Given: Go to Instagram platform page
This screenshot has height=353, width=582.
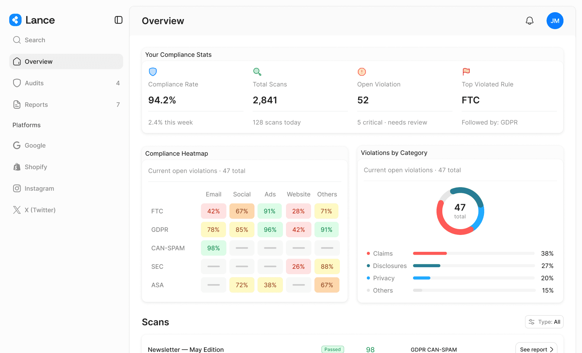Looking at the screenshot, I should pos(39,188).
